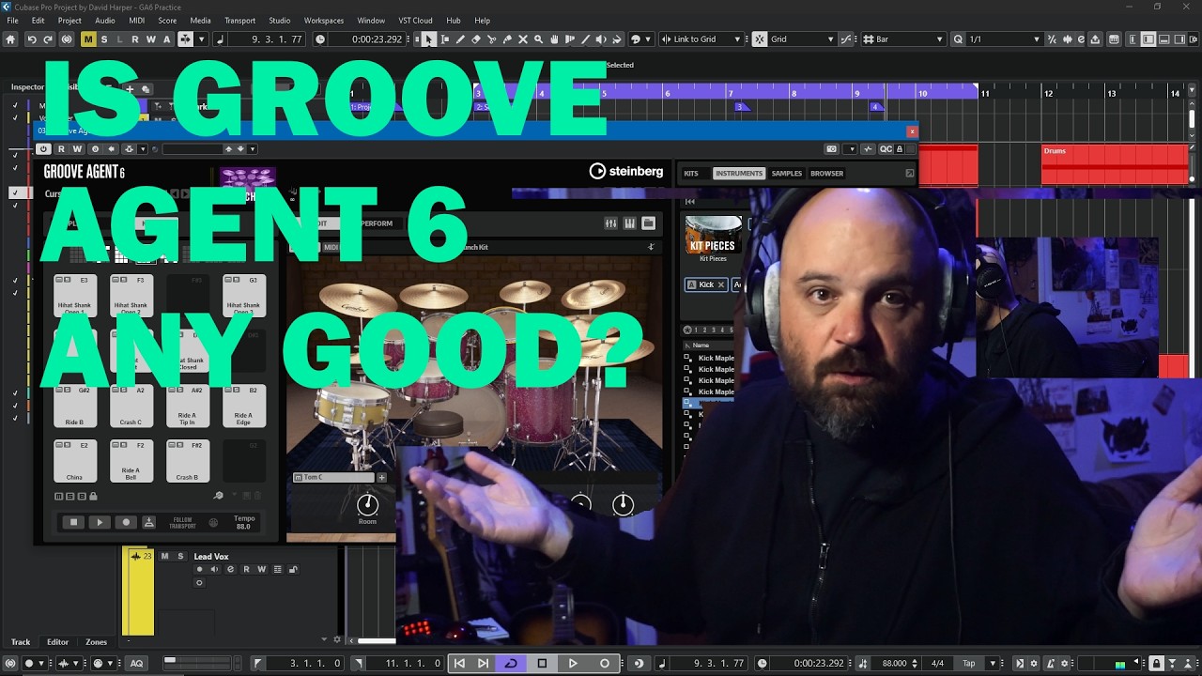Click the Follow Transport button

click(181, 523)
